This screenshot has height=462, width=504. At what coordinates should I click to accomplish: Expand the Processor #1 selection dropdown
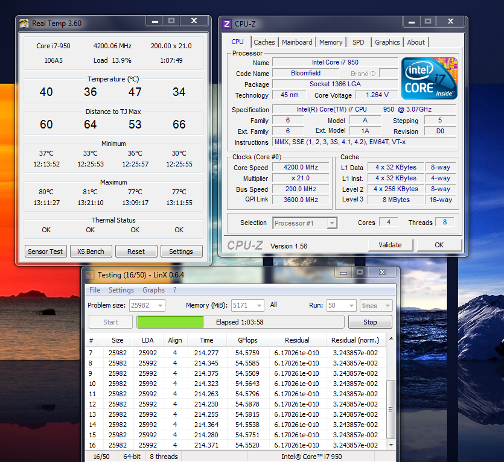[332, 223]
